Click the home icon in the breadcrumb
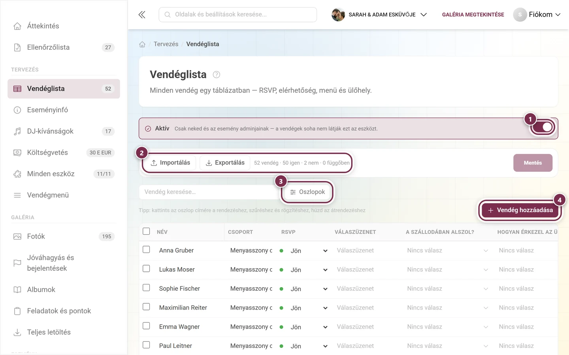The width and height of the screenshot is (569, 355). coord(142,44)
